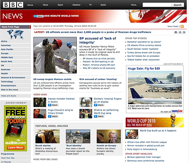Select Sport in the top navigation
Screen dimensions: 189x163
coord(60,5)
